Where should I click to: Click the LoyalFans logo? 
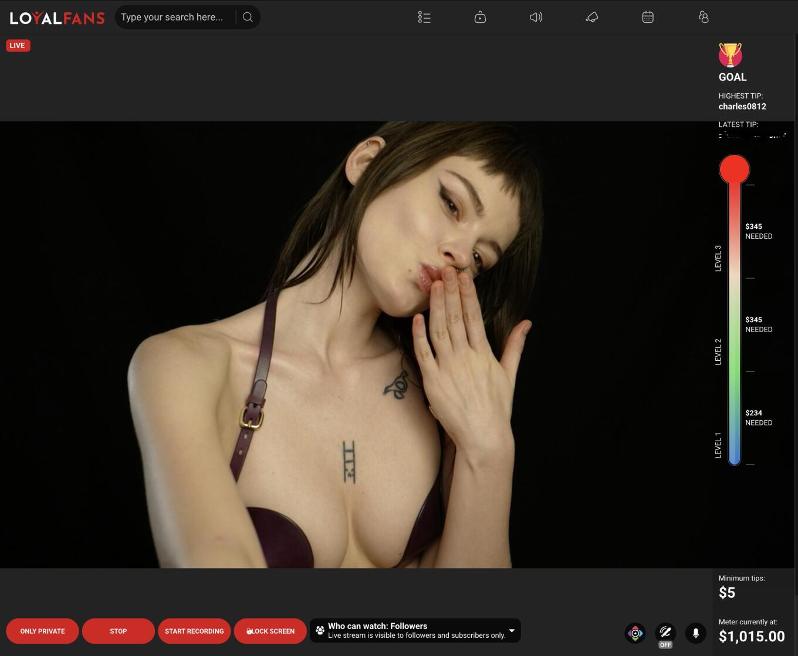pos(57,18)
